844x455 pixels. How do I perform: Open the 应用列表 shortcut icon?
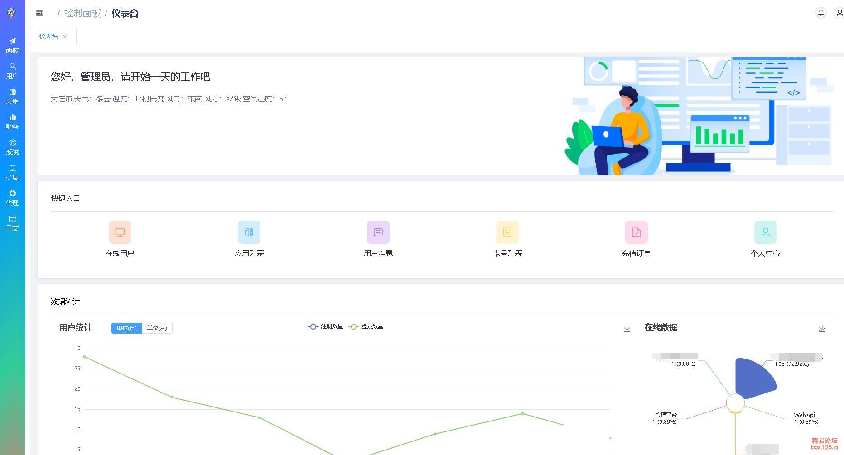click(249, 232)
